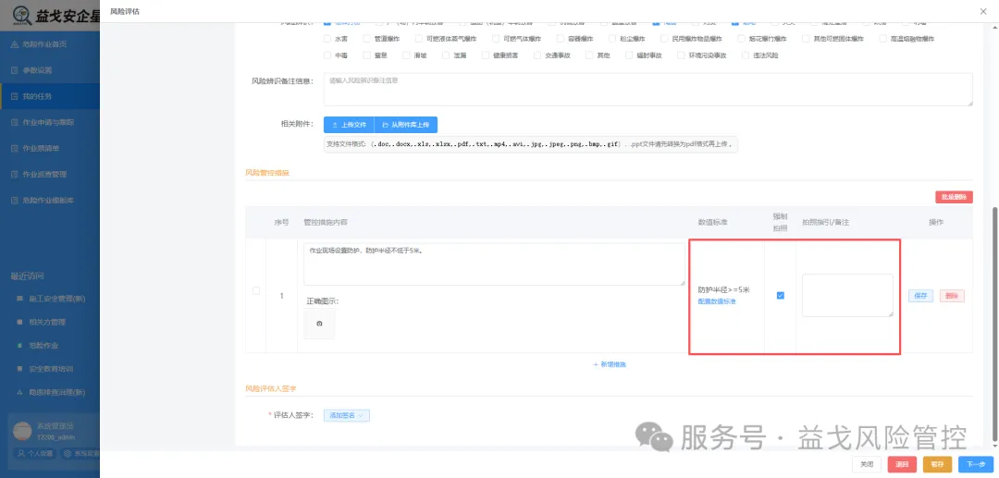Open 作业票清单 in background sidebar
This screenshot has height=478, width=999.
[50, 148]
